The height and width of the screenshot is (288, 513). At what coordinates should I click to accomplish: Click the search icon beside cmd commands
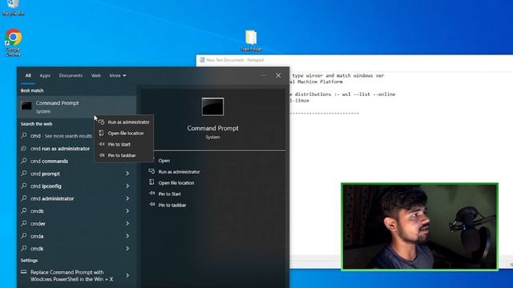coord(24,161)
